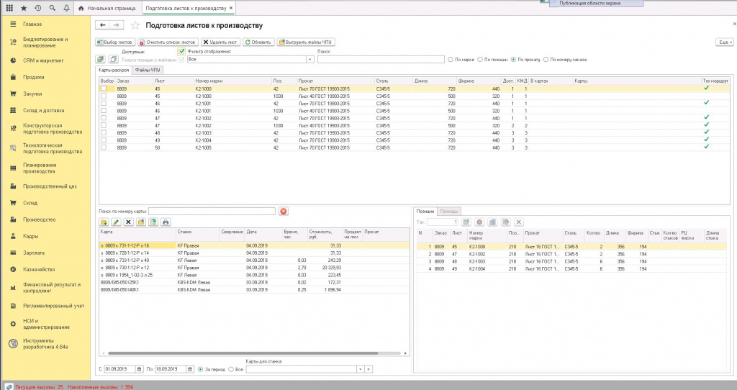Click Очистить список листов button
The image size is (737, 390).
tap(168, 42)
